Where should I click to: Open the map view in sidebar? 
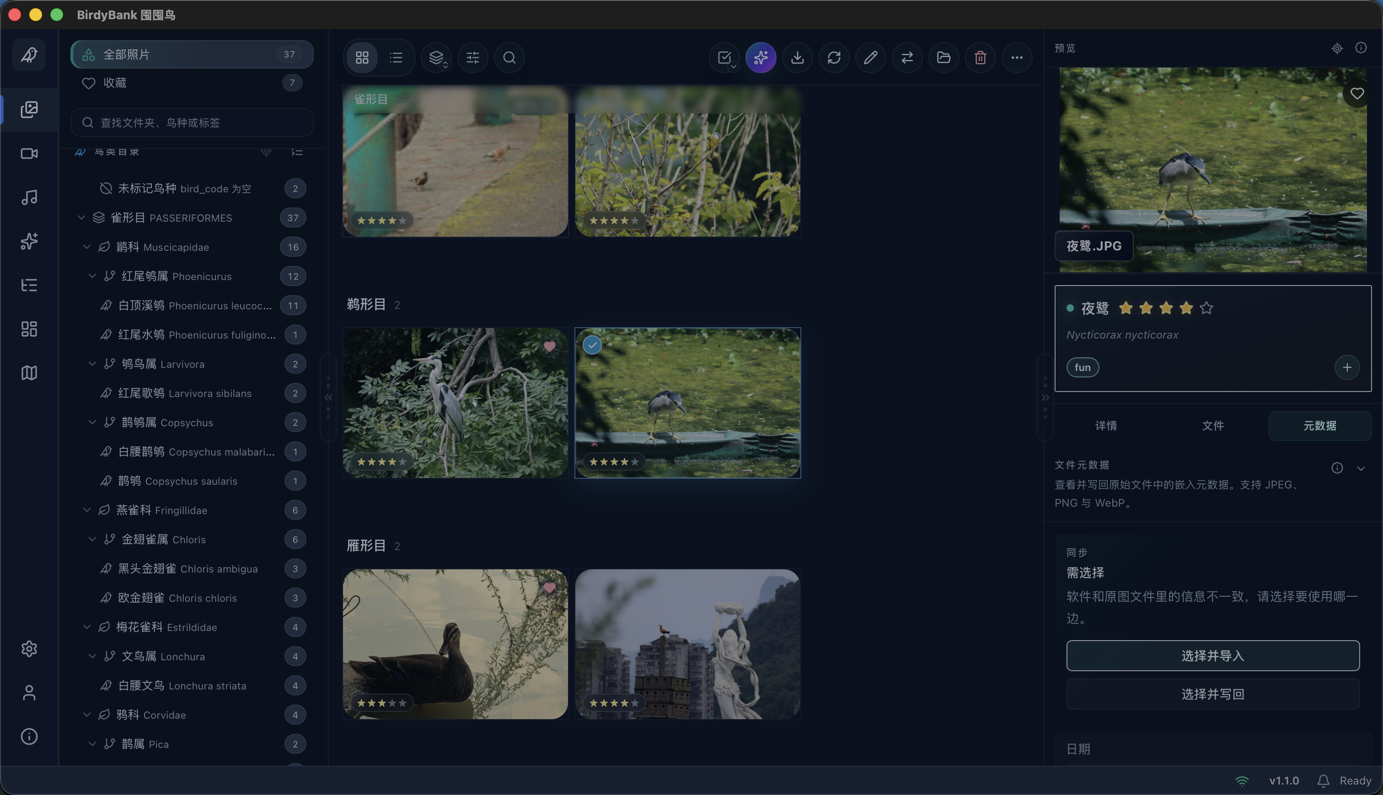[29, 373]
